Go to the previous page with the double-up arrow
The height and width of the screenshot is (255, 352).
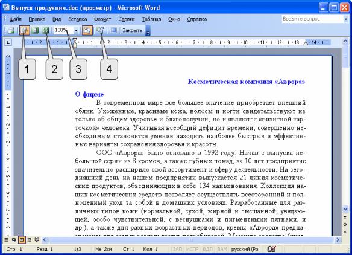(x=345, y=217)
